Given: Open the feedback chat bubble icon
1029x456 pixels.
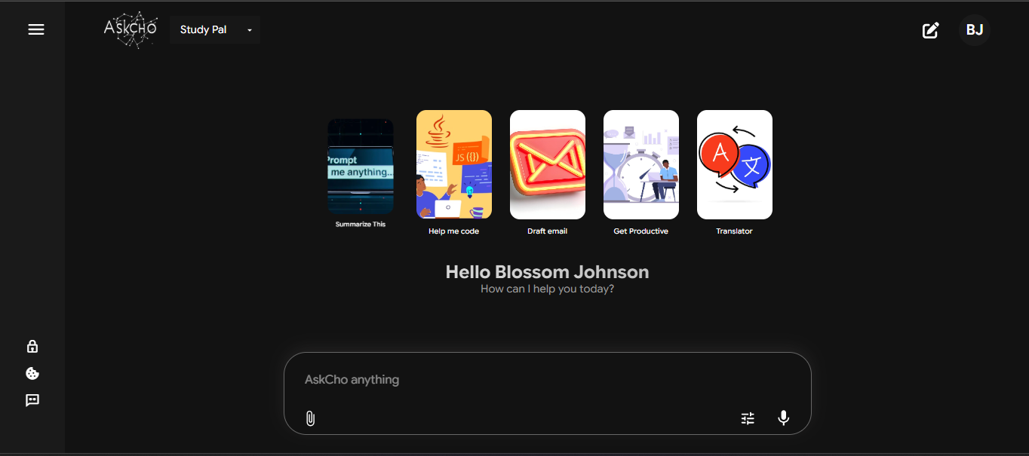Looking at the screenshot, I should pyautogui.click(x=32, y=400).
